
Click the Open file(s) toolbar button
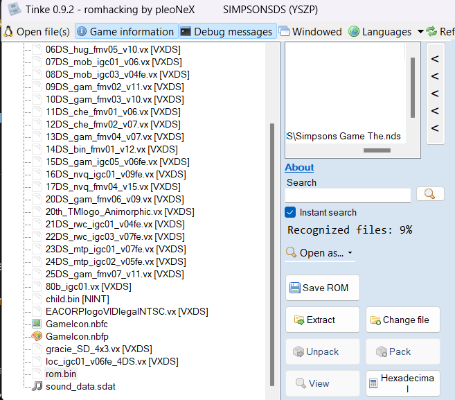[37, 31]
